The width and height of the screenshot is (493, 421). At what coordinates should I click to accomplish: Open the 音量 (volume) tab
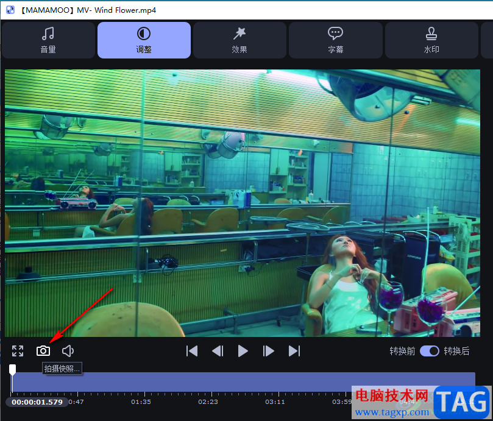pos(48,40)
